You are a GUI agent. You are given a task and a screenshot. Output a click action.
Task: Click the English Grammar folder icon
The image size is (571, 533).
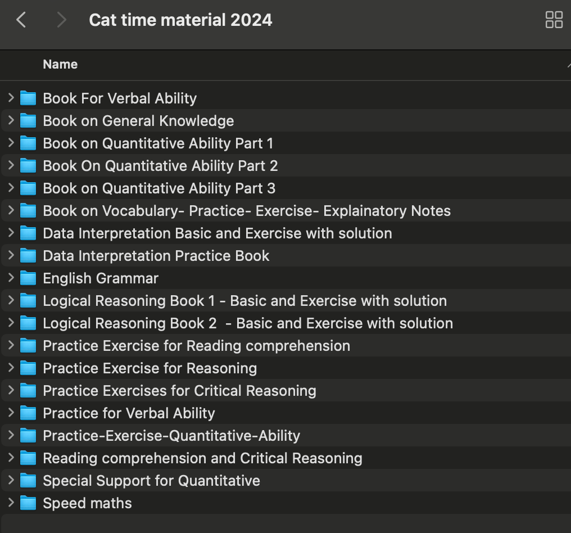coord(28,278)
